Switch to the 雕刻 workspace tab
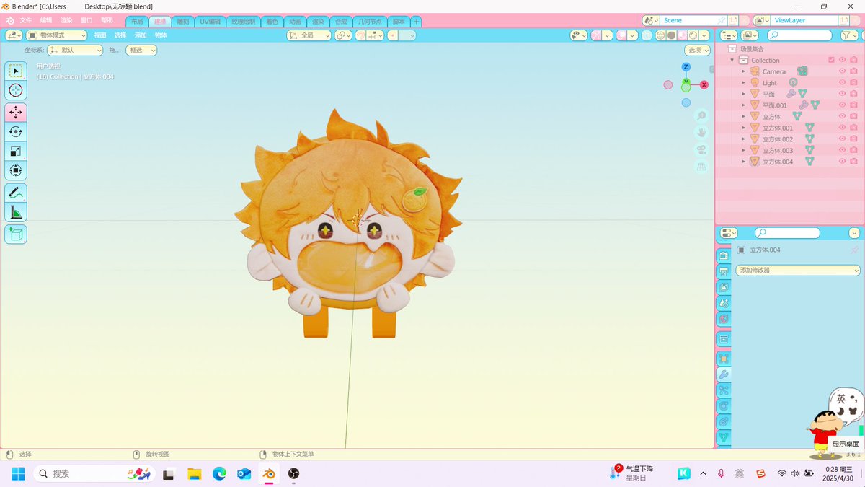The height and width of the screenshot is (487, 865). 185,22
